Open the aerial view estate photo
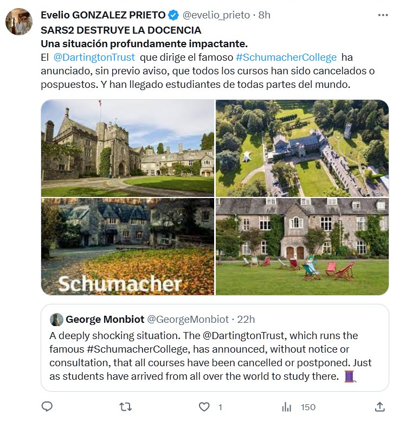Viewport: 399px width, 421px height. tap(302, 148)
